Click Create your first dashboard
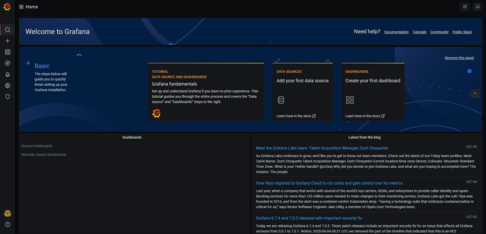486x234 pixels. (373, 80)
